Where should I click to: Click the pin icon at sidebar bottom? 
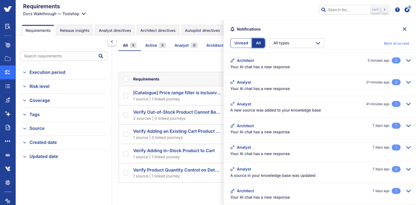8,201
